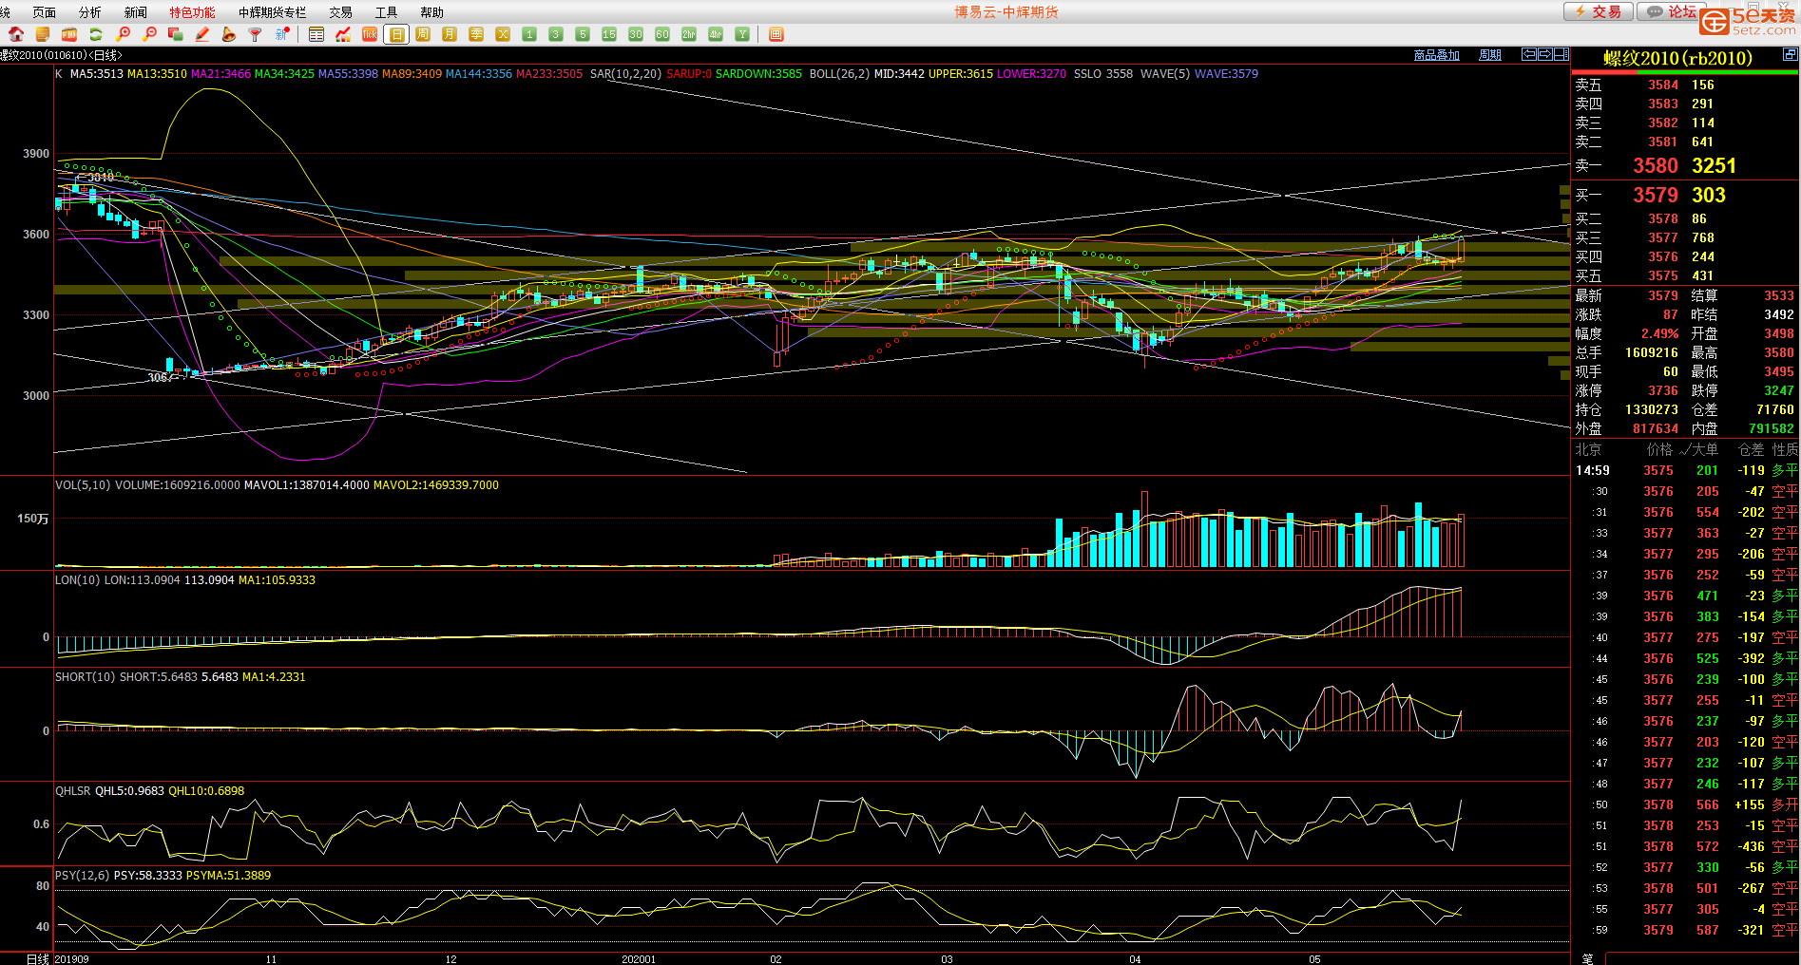
Task: Switch to quarterly period (季) button
Action: [476, 34]
